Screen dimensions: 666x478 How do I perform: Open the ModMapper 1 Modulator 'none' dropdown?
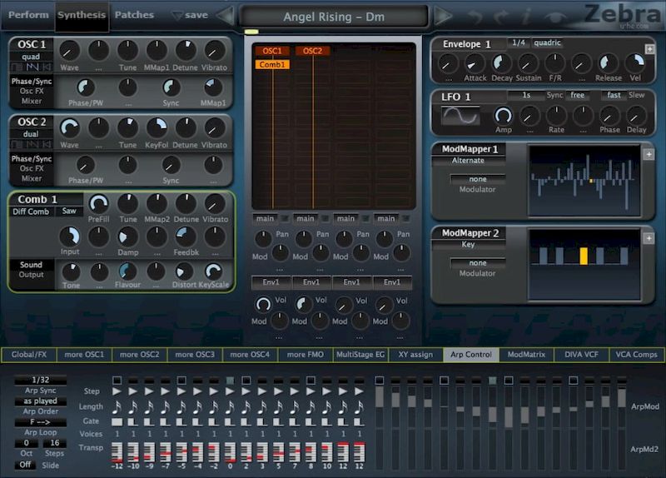pos(478,179)
